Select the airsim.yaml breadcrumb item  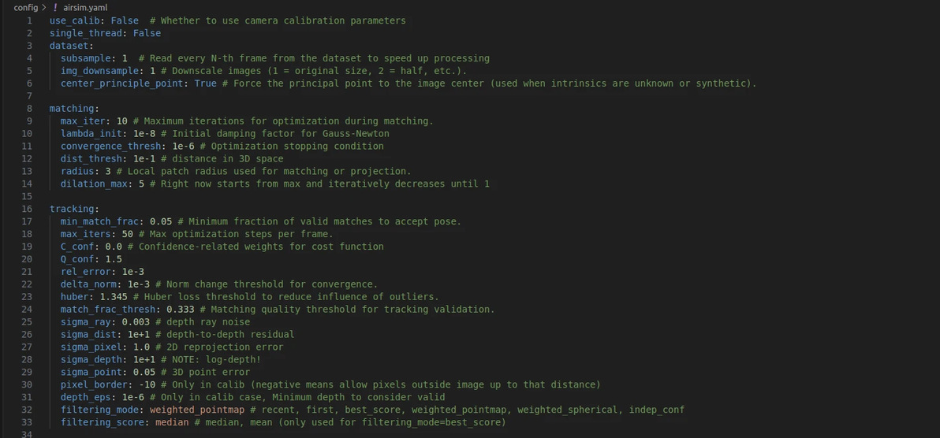coord(85,7)
